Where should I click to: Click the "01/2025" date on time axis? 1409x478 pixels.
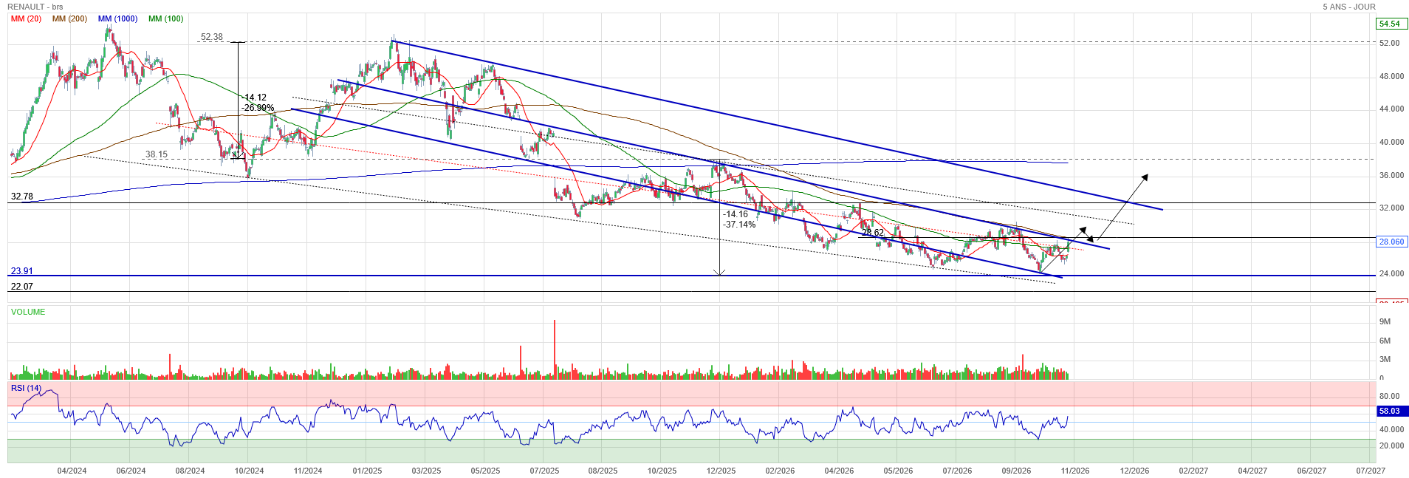click(x=367, y=471)
